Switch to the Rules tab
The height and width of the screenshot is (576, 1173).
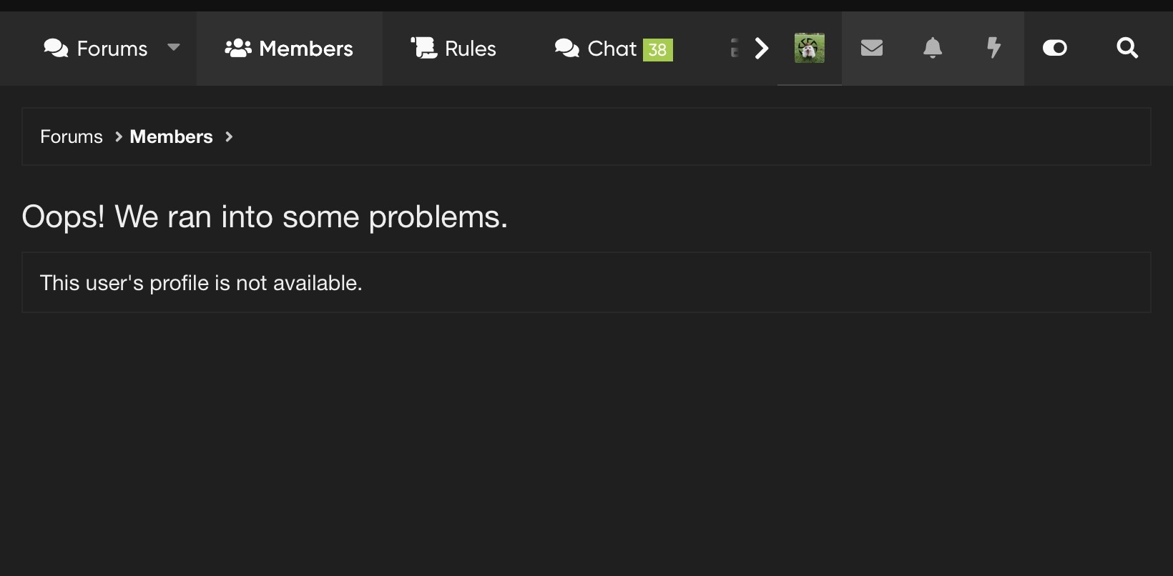pos(453,48)
